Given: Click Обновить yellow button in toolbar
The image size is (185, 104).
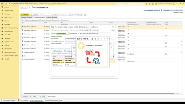Looking at the screenshot, I should tap(25, 15).
